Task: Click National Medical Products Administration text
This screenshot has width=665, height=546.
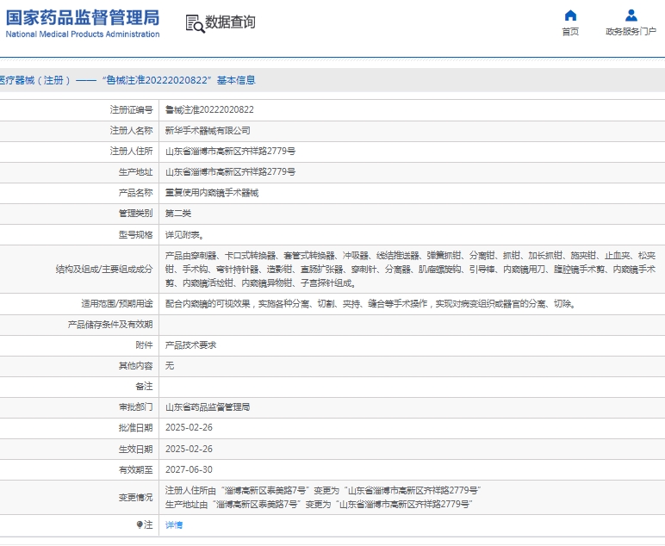Action: click(83, 34)
